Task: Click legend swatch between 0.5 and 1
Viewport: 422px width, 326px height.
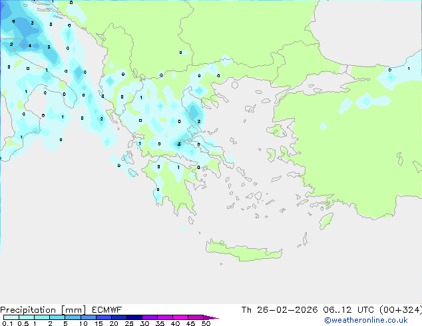Action: pyautogui.click(x=27, y=317)
